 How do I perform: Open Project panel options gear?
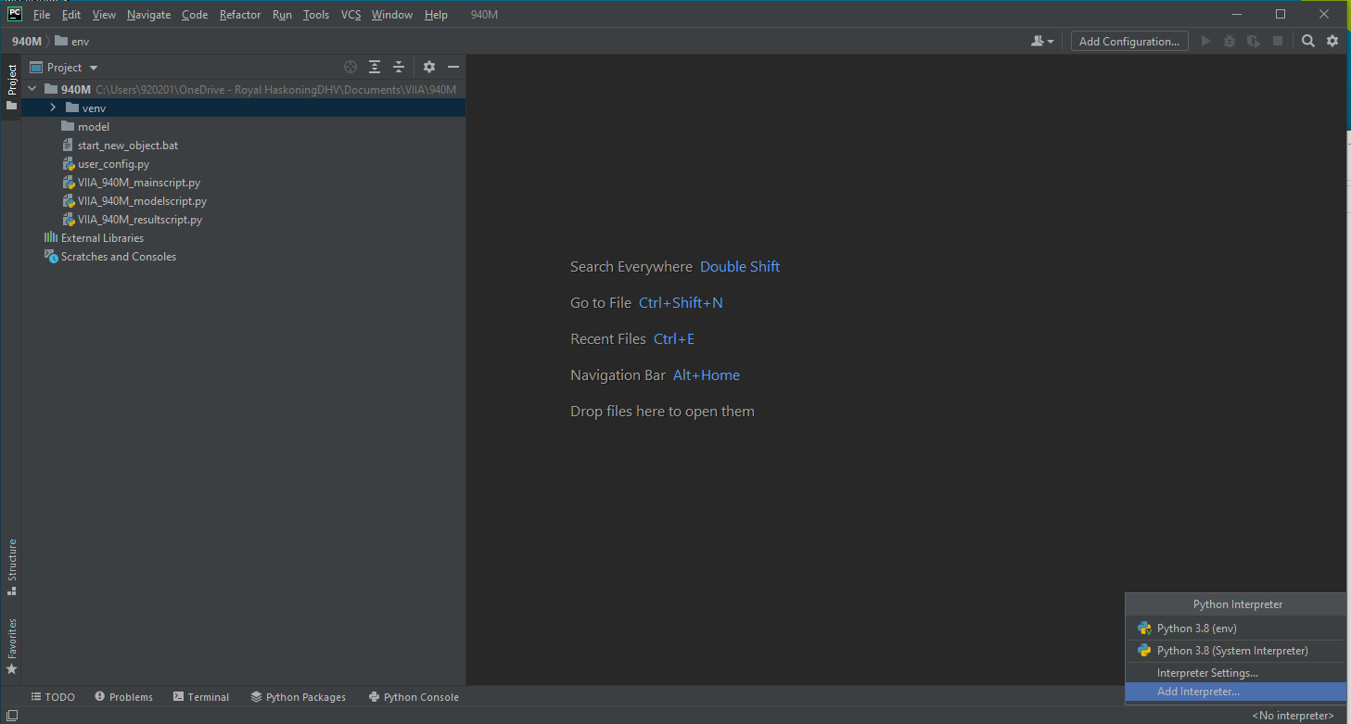coord(429,67)
